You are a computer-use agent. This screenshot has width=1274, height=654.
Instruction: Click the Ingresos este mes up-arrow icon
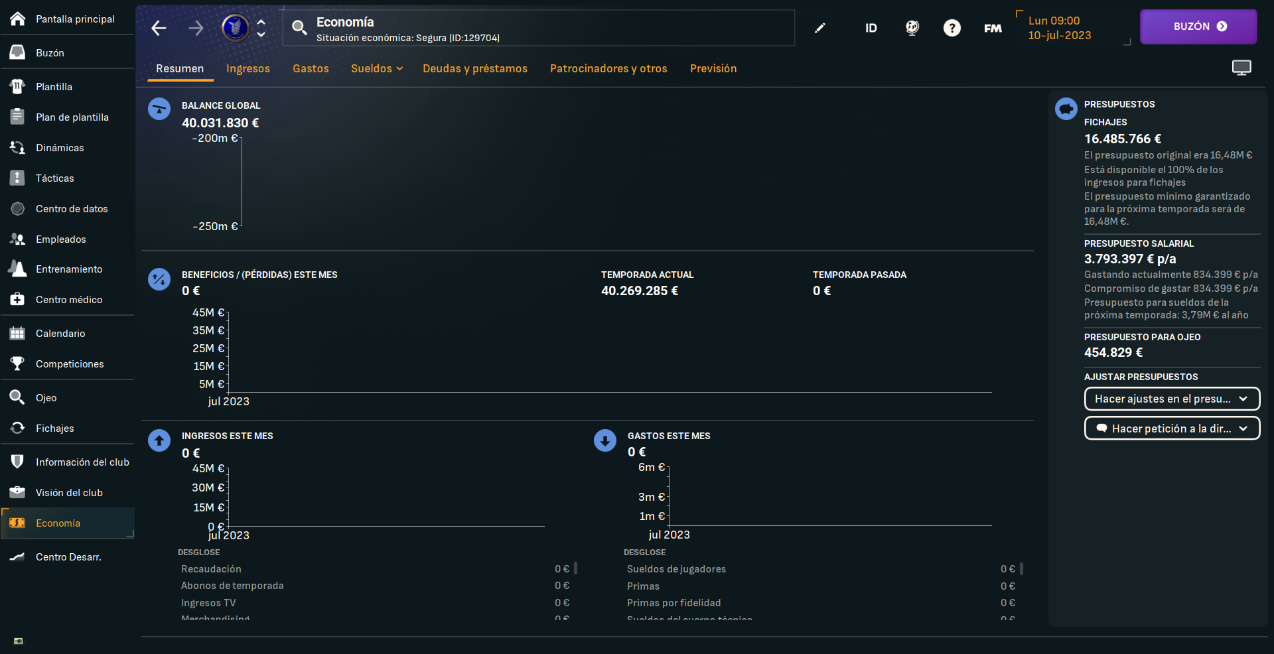pyautogui.click(x=159, y=440)
